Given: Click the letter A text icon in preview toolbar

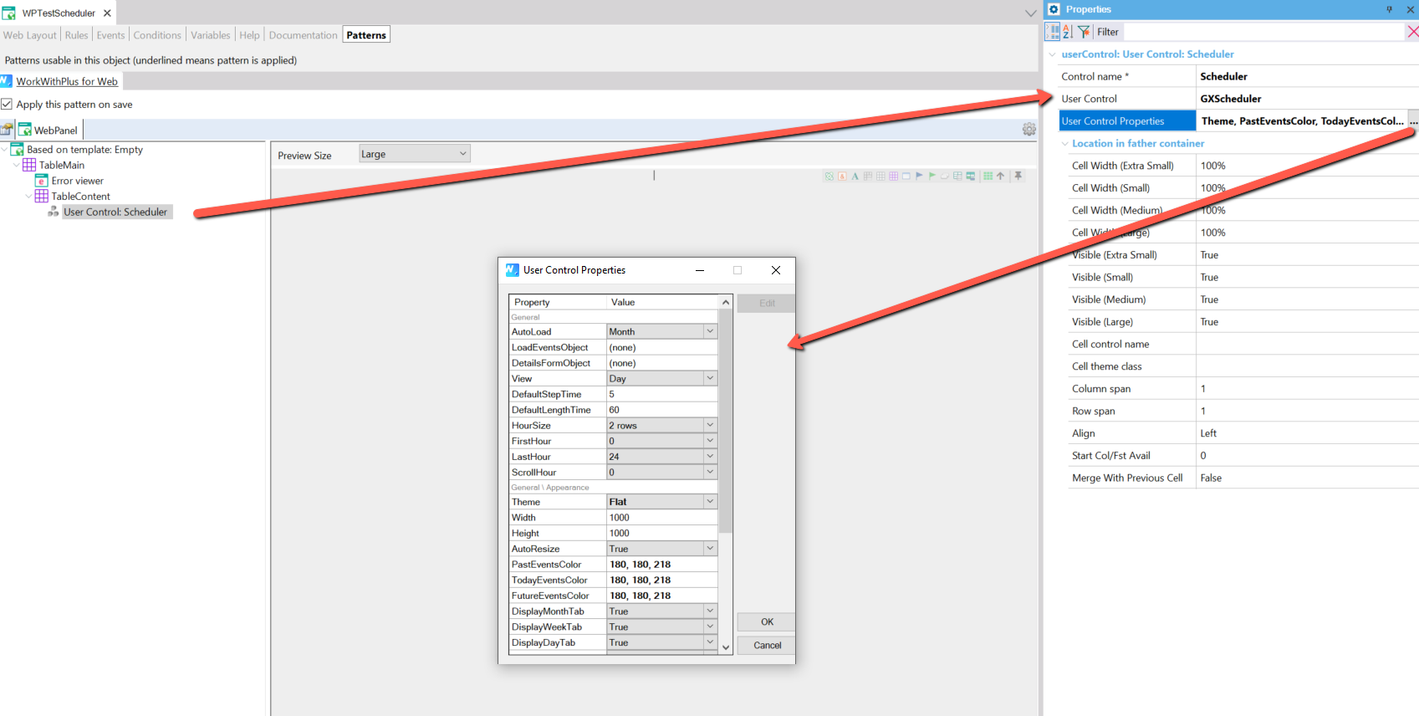Looking at the screenshot, I should coord(855,176).
